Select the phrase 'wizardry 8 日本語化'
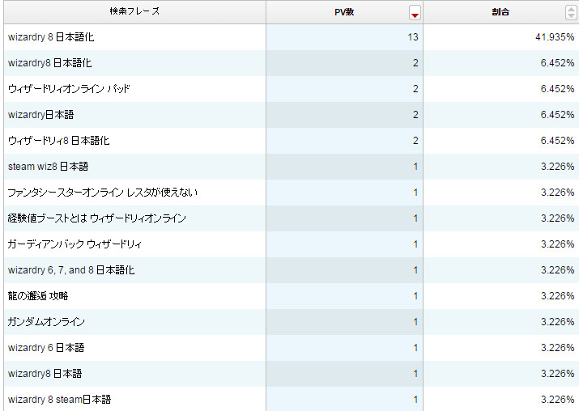Viewport: 579px width, 411px height. pos(51,37)
